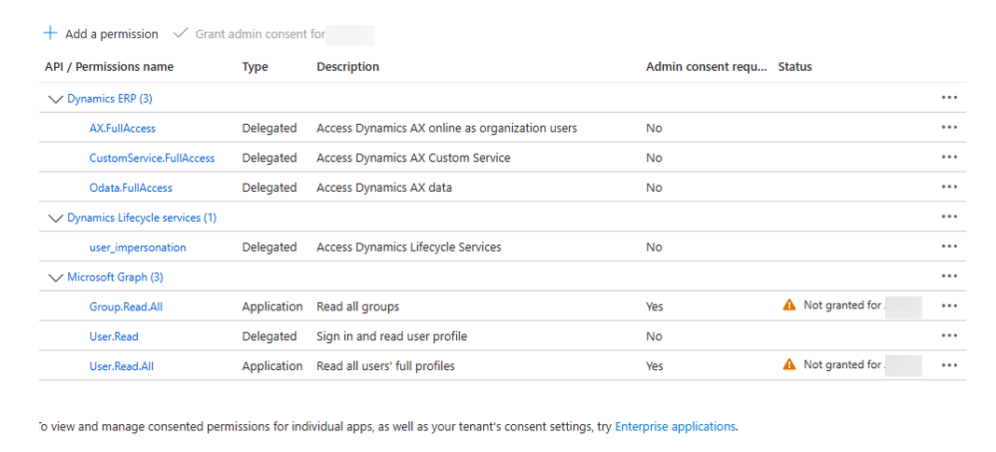Click the No consent value for User.Read

655,336
